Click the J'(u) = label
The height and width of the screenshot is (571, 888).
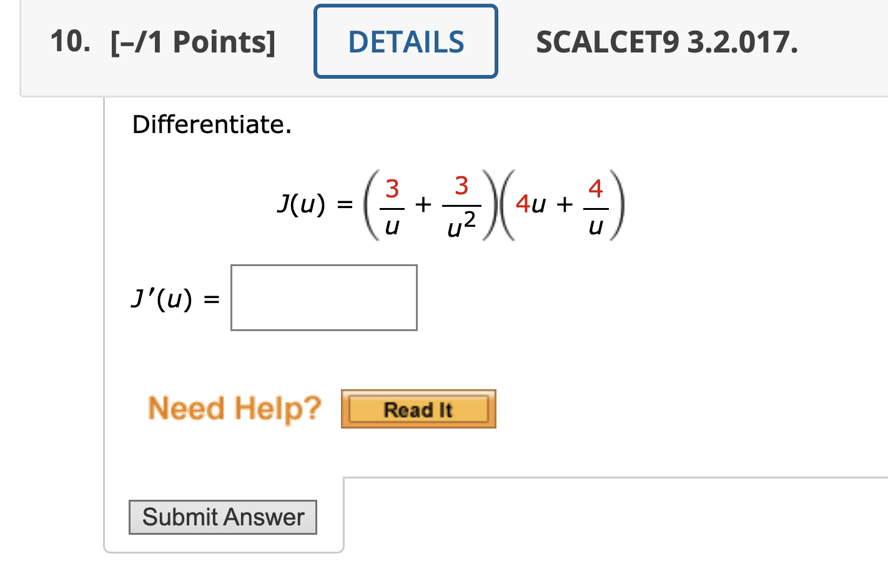[174, 298]
